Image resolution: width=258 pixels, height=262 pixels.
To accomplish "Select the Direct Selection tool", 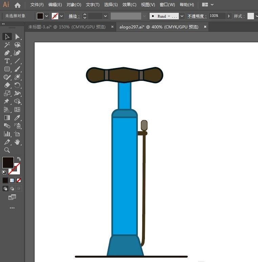I will (x=17, y=37).
